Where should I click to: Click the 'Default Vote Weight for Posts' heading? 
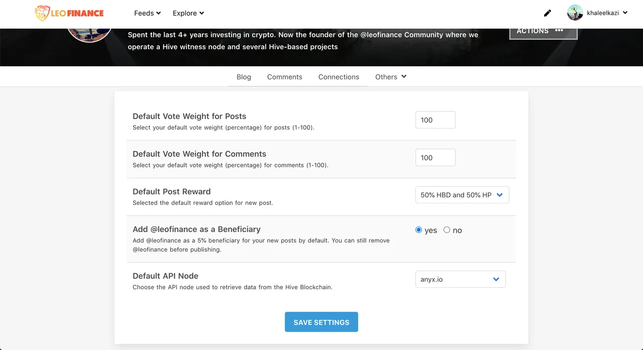189,116
